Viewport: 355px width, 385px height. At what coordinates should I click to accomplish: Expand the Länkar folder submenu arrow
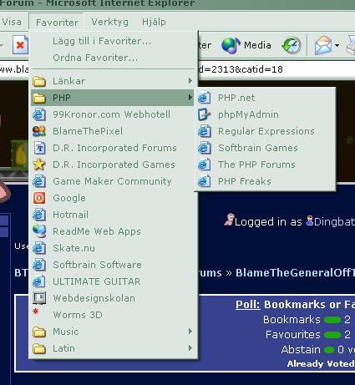(190, 81)
